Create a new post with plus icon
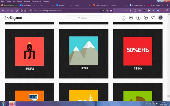The image size is (170, 106). click(138, 18)
